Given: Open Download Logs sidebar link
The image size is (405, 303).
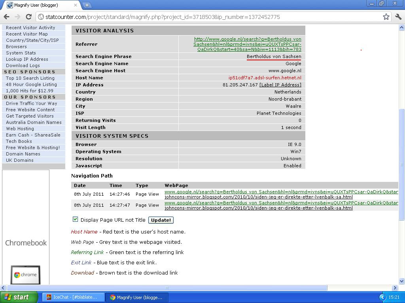Looking at the screenshot, I should pyautogui.click(x=23, y=65).
